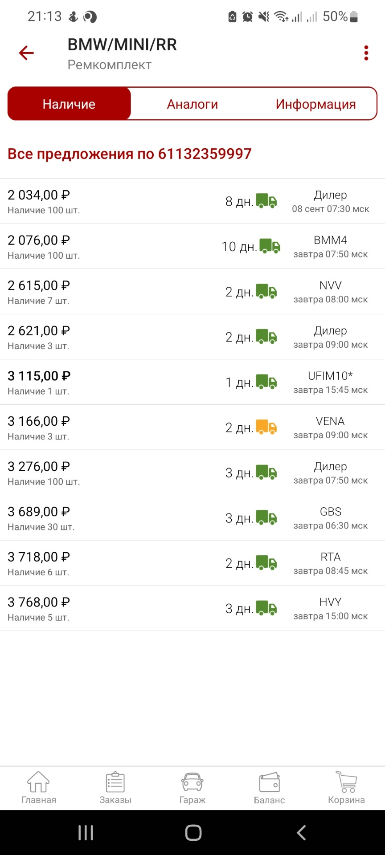The image size is (385, 855).
Task: Switch to the Информация tab
Action: pyautogui.click(x=315, y=104)
